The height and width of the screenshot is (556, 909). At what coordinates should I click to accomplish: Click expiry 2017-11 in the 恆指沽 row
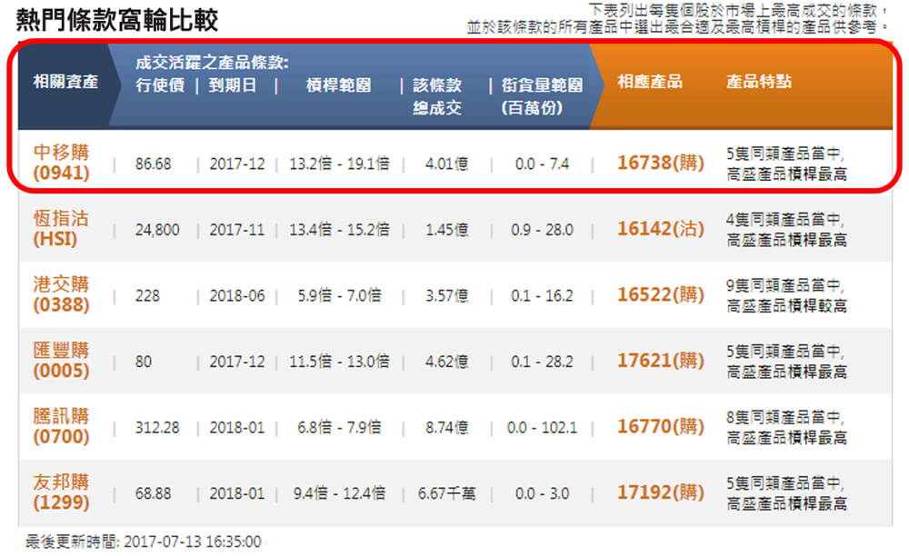pos(237,230)
